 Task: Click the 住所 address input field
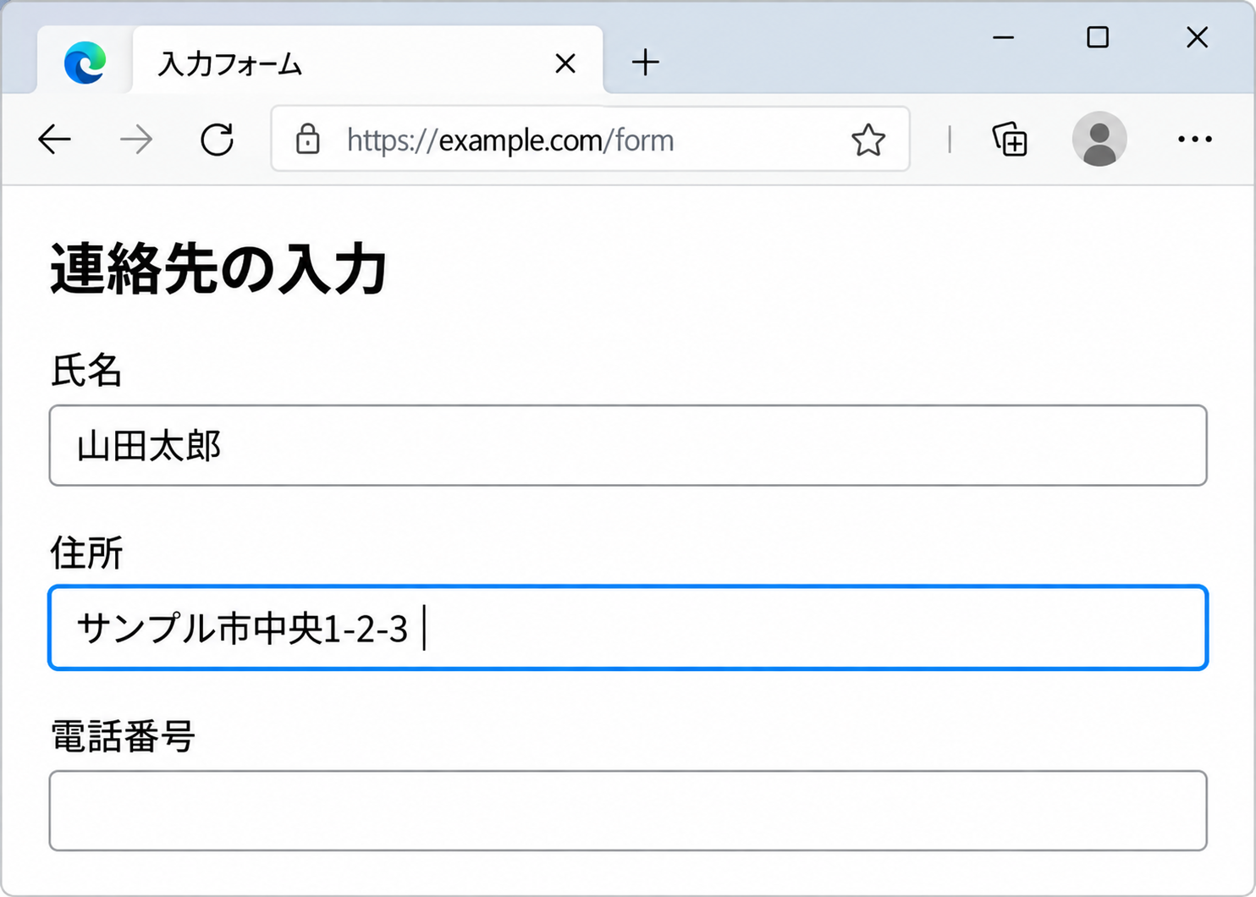[x=628, y=628]
